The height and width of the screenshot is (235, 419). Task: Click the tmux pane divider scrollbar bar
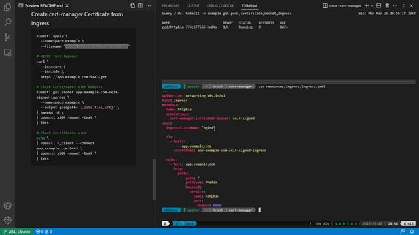click(x=289, y=82)
